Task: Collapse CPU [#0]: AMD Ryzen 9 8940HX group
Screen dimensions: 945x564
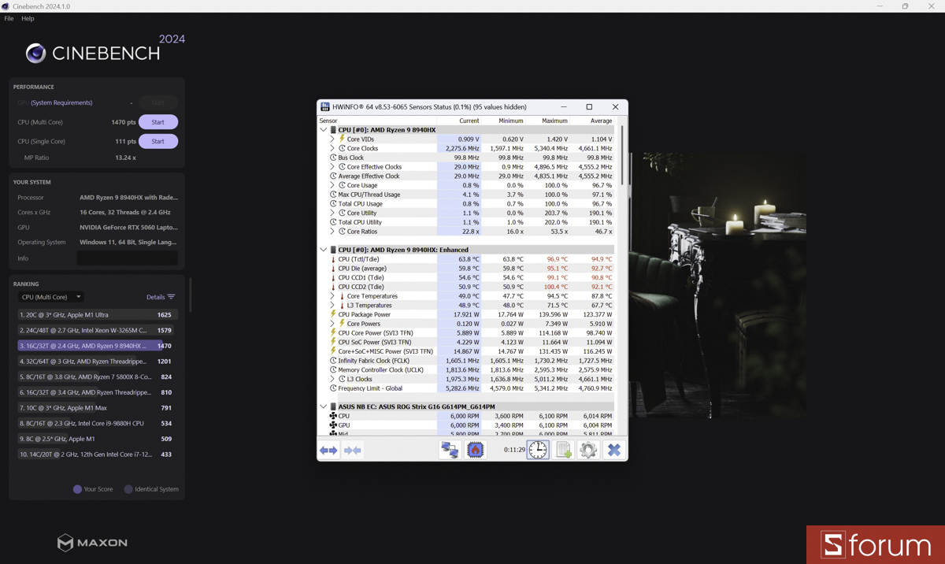Action: (323, 130)
